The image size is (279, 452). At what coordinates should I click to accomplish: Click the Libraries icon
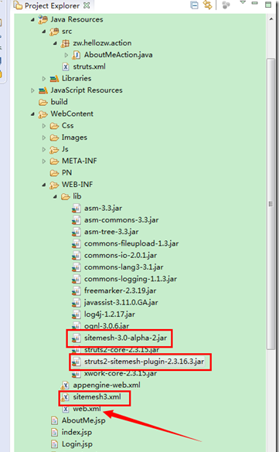coord(54,78)
